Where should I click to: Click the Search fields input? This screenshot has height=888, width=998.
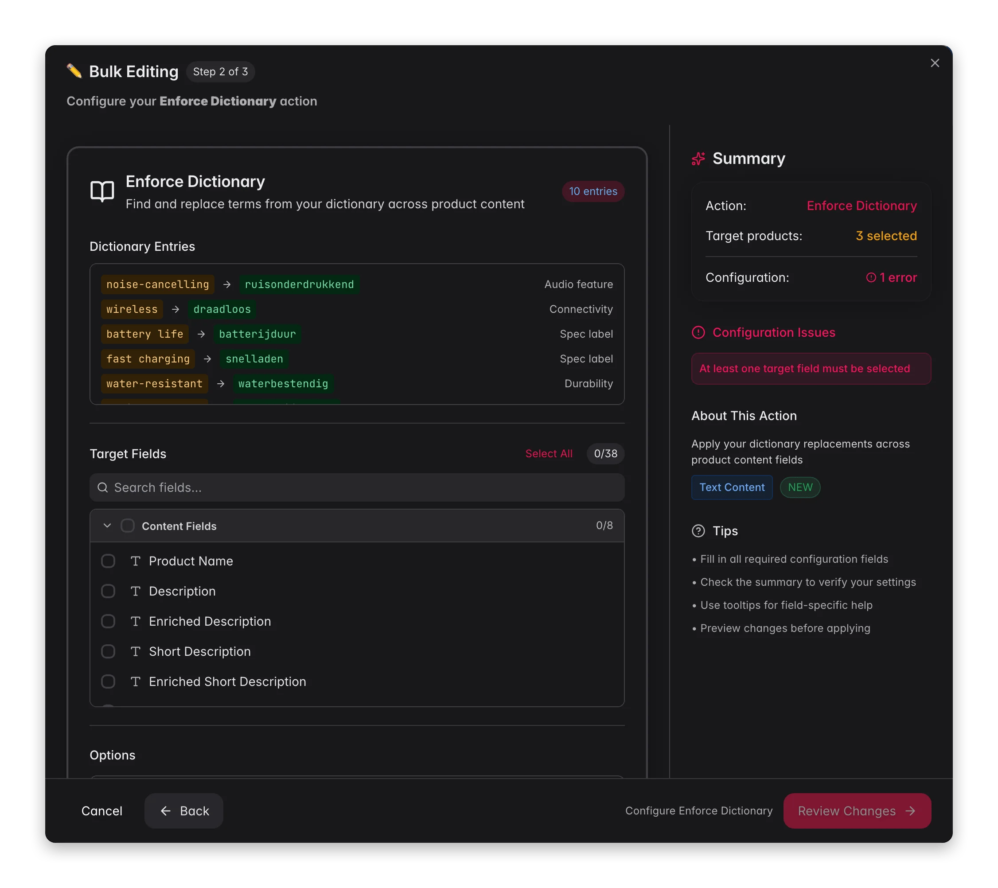[357, 487]
